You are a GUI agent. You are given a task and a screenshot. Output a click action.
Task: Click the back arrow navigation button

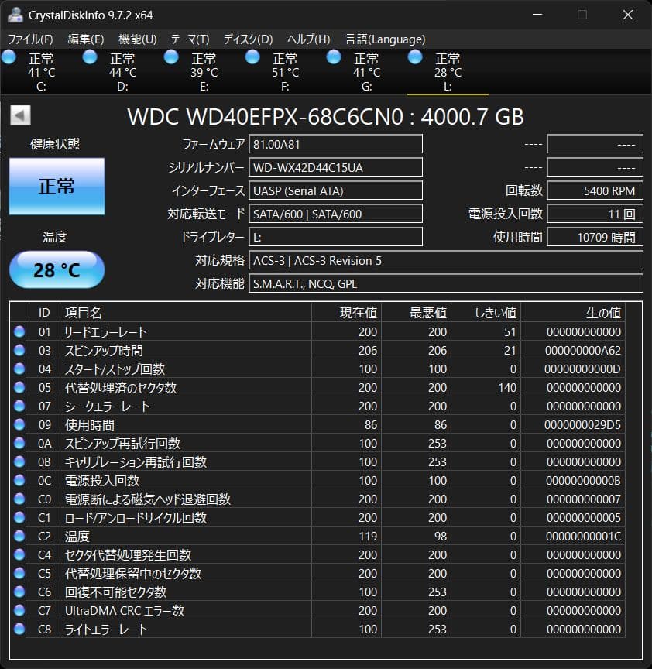click(20, 115)
